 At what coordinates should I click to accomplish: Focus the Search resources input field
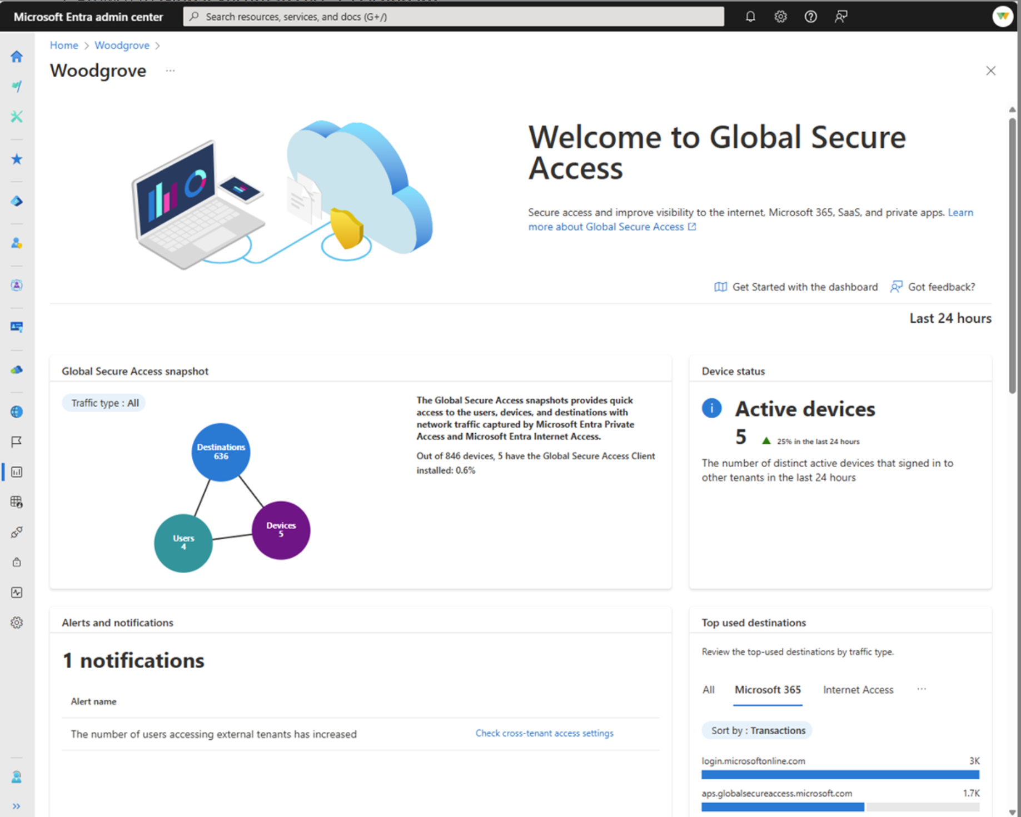click(454, 17)
